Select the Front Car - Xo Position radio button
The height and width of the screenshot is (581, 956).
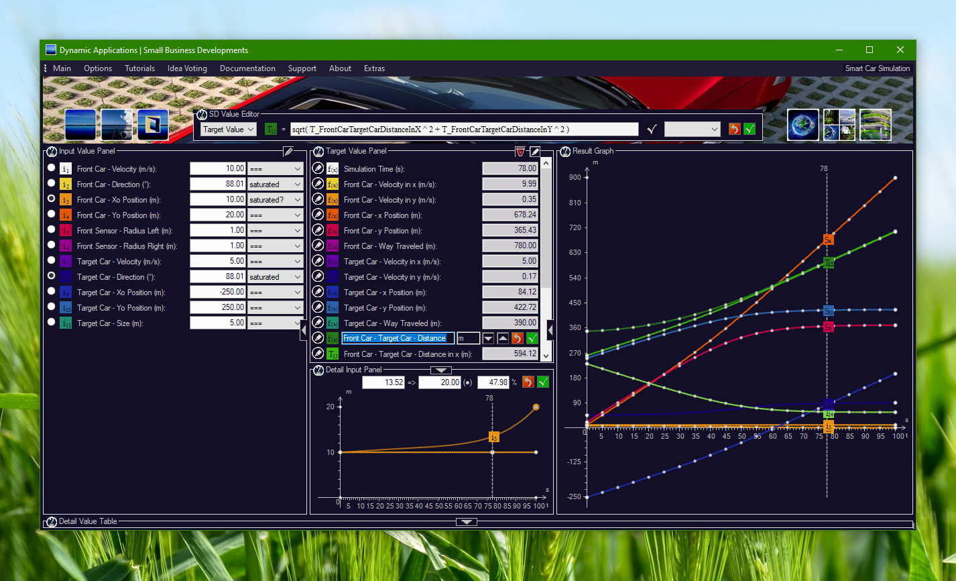click(x=50, y=199)
